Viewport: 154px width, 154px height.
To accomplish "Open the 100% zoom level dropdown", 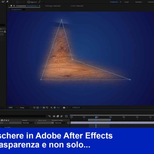I will click(x=13, y=107).
